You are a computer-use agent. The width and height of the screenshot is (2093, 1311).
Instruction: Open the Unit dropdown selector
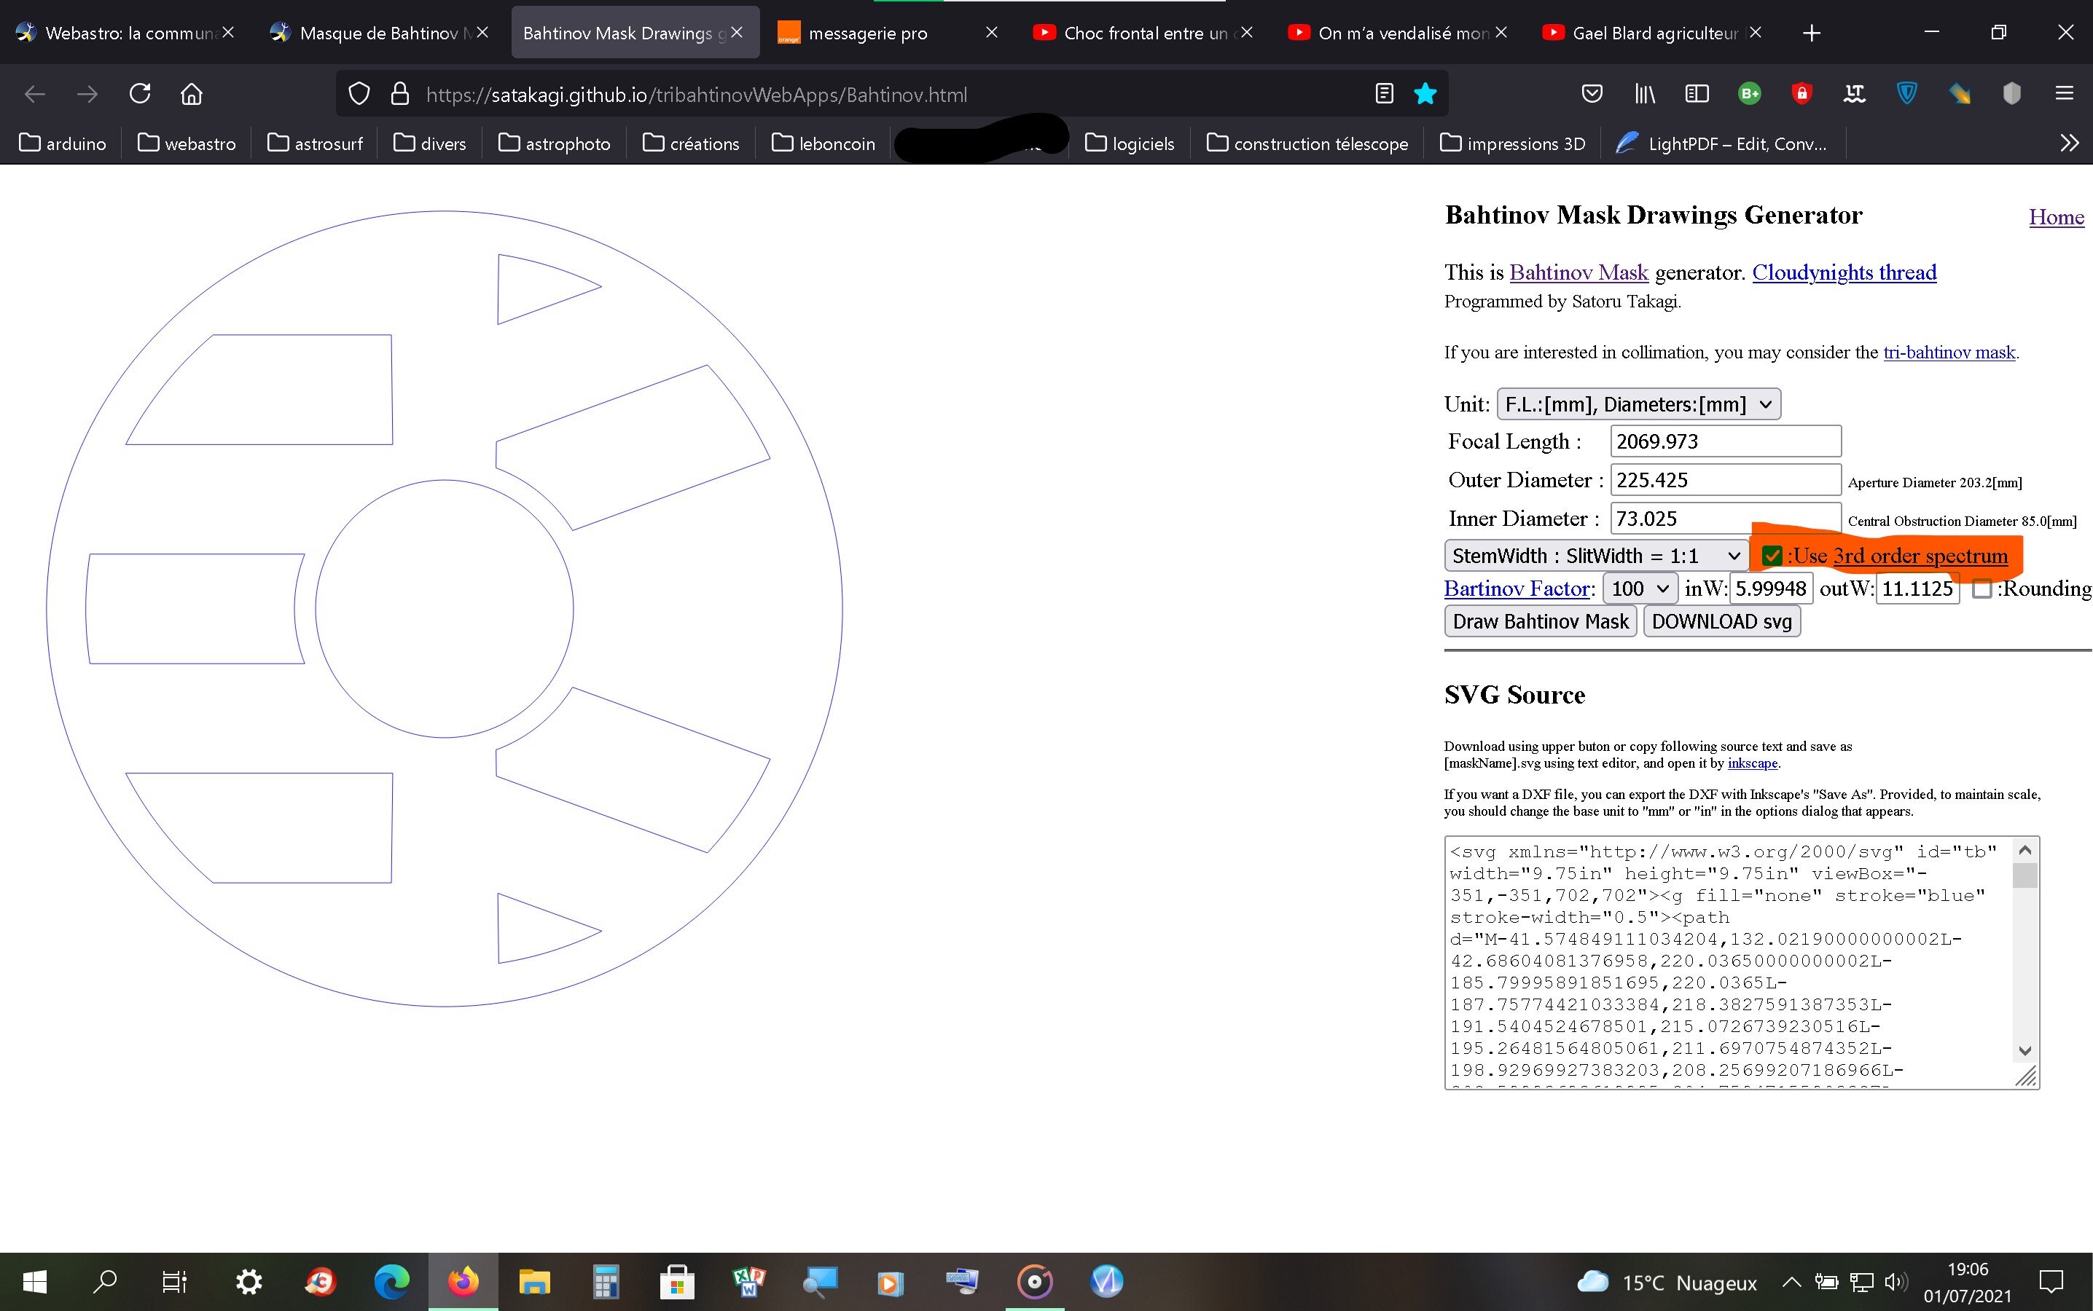1638,404
